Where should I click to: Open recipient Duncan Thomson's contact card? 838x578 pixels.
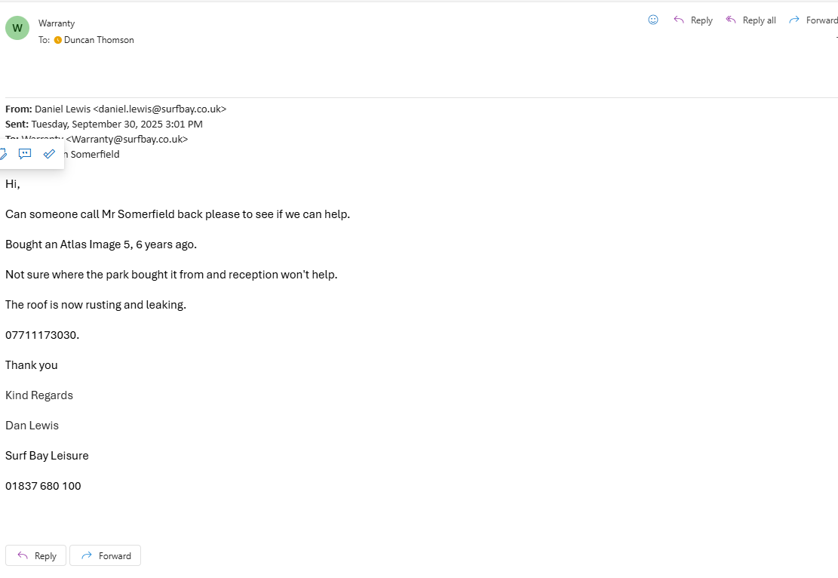pyautogui.click(x=99, y=40)
